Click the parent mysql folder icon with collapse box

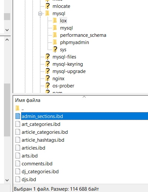click(x=47, y=13)
